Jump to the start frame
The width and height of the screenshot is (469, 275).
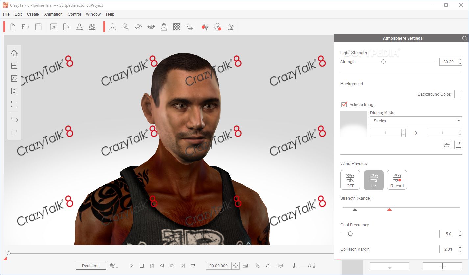152,266
